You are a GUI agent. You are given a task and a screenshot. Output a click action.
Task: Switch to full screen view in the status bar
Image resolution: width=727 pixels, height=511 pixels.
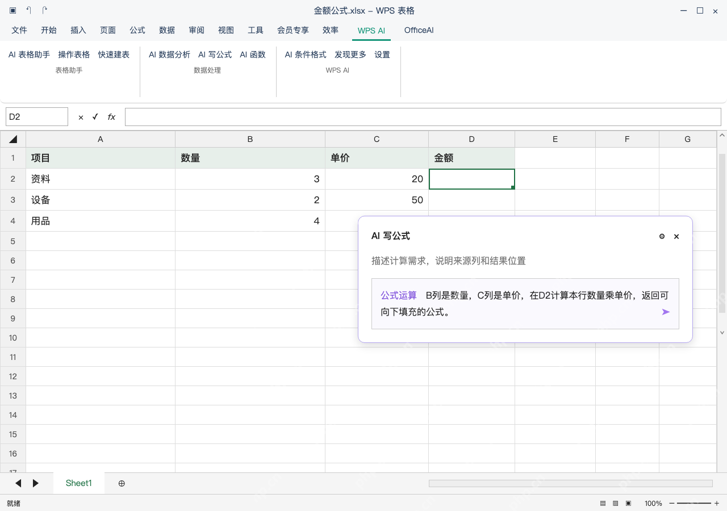(x=628, y=503)
